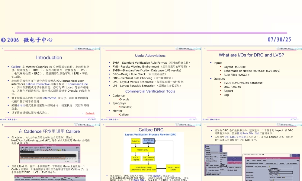302x181 pixels.
Task: Select slide 4 thumbnail about I/Os for DRC and LVS
Action: point(252,84)
